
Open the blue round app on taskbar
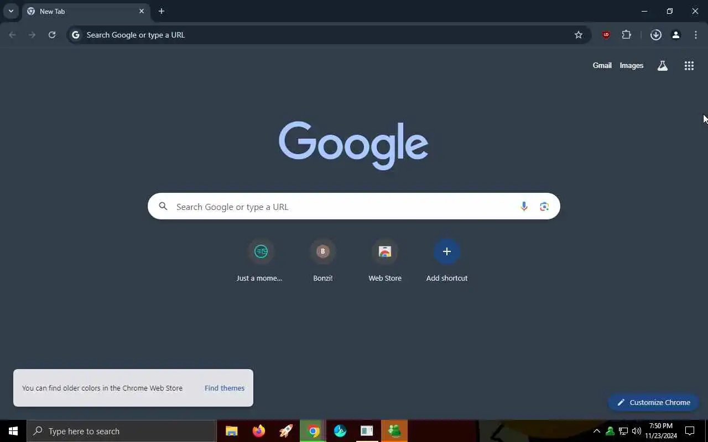[340, 431]
